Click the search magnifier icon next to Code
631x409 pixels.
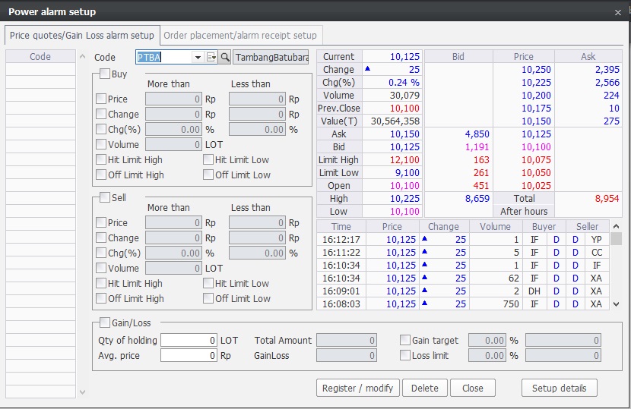pyautogui.click(x=225, y=57)
